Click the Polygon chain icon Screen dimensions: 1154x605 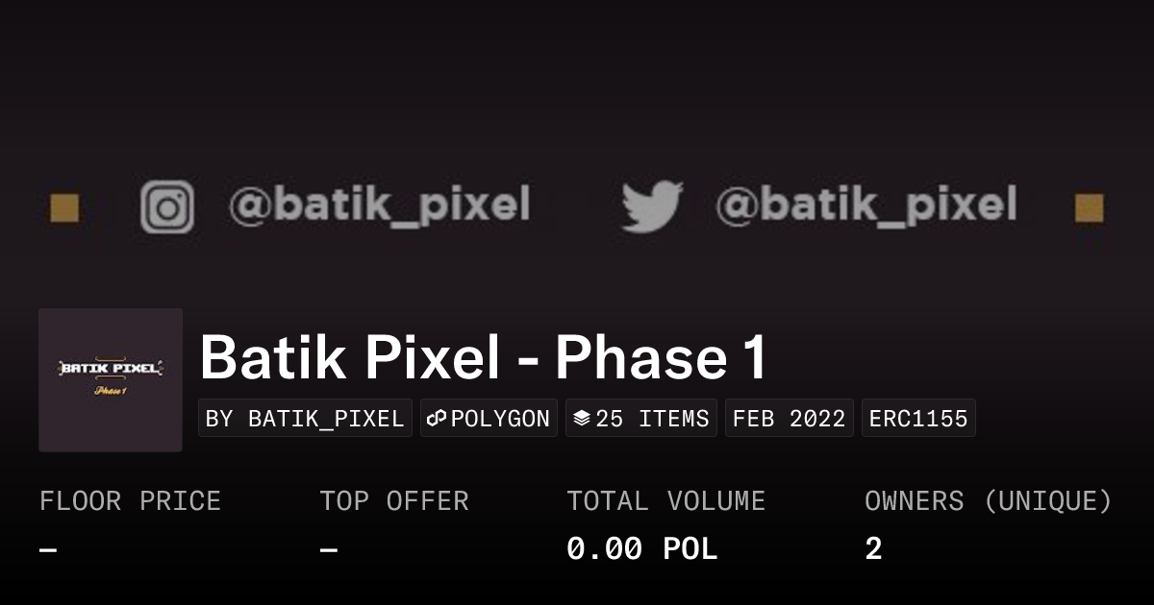438,419
